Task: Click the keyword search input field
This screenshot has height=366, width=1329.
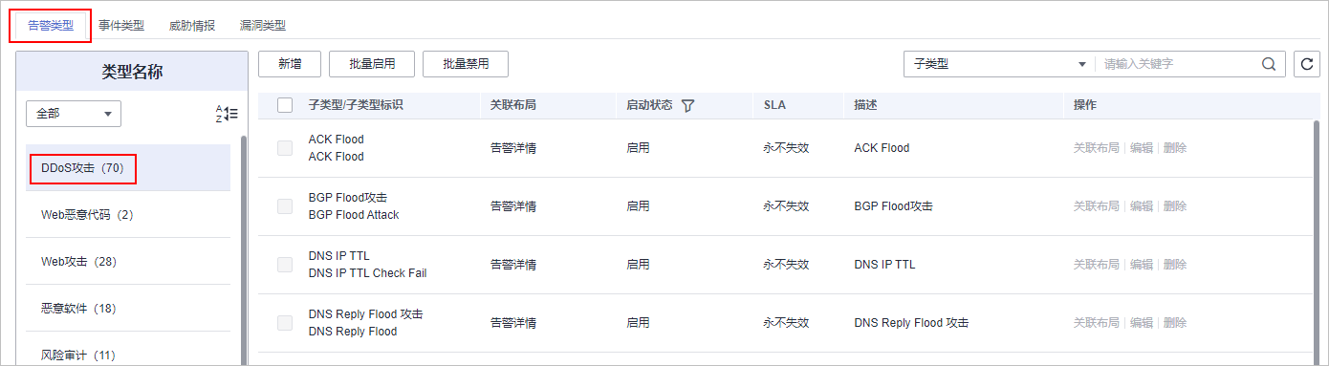Action: (1178, 64)
